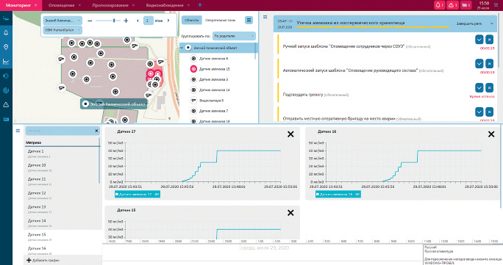
Task: Switch to the Видеонаблюдение tab
Action: click(x=165, y=5)
